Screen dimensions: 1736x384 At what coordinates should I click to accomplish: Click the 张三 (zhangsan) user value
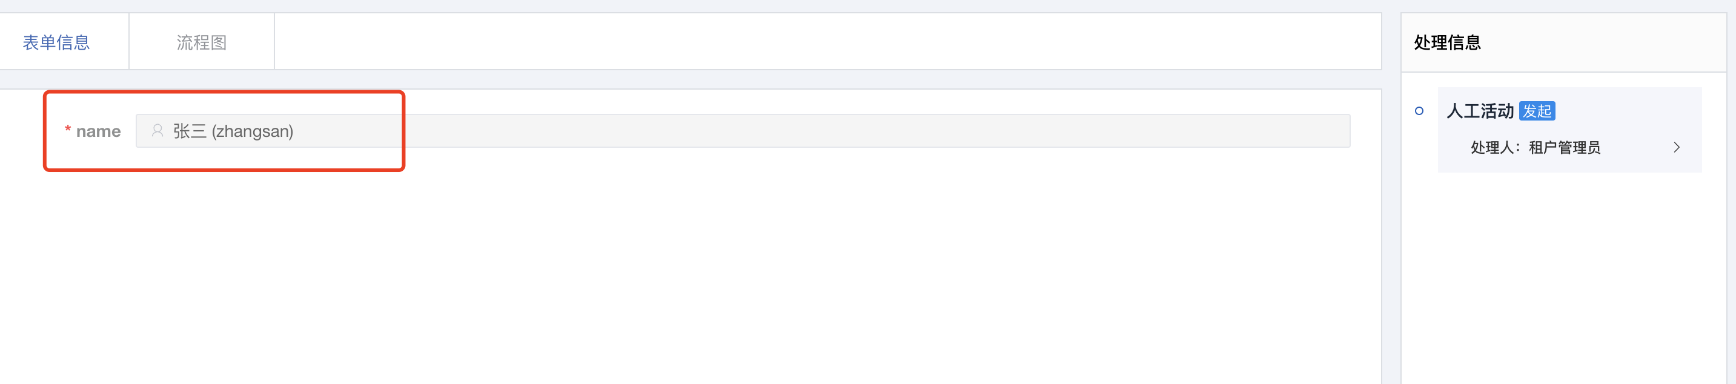233,131
